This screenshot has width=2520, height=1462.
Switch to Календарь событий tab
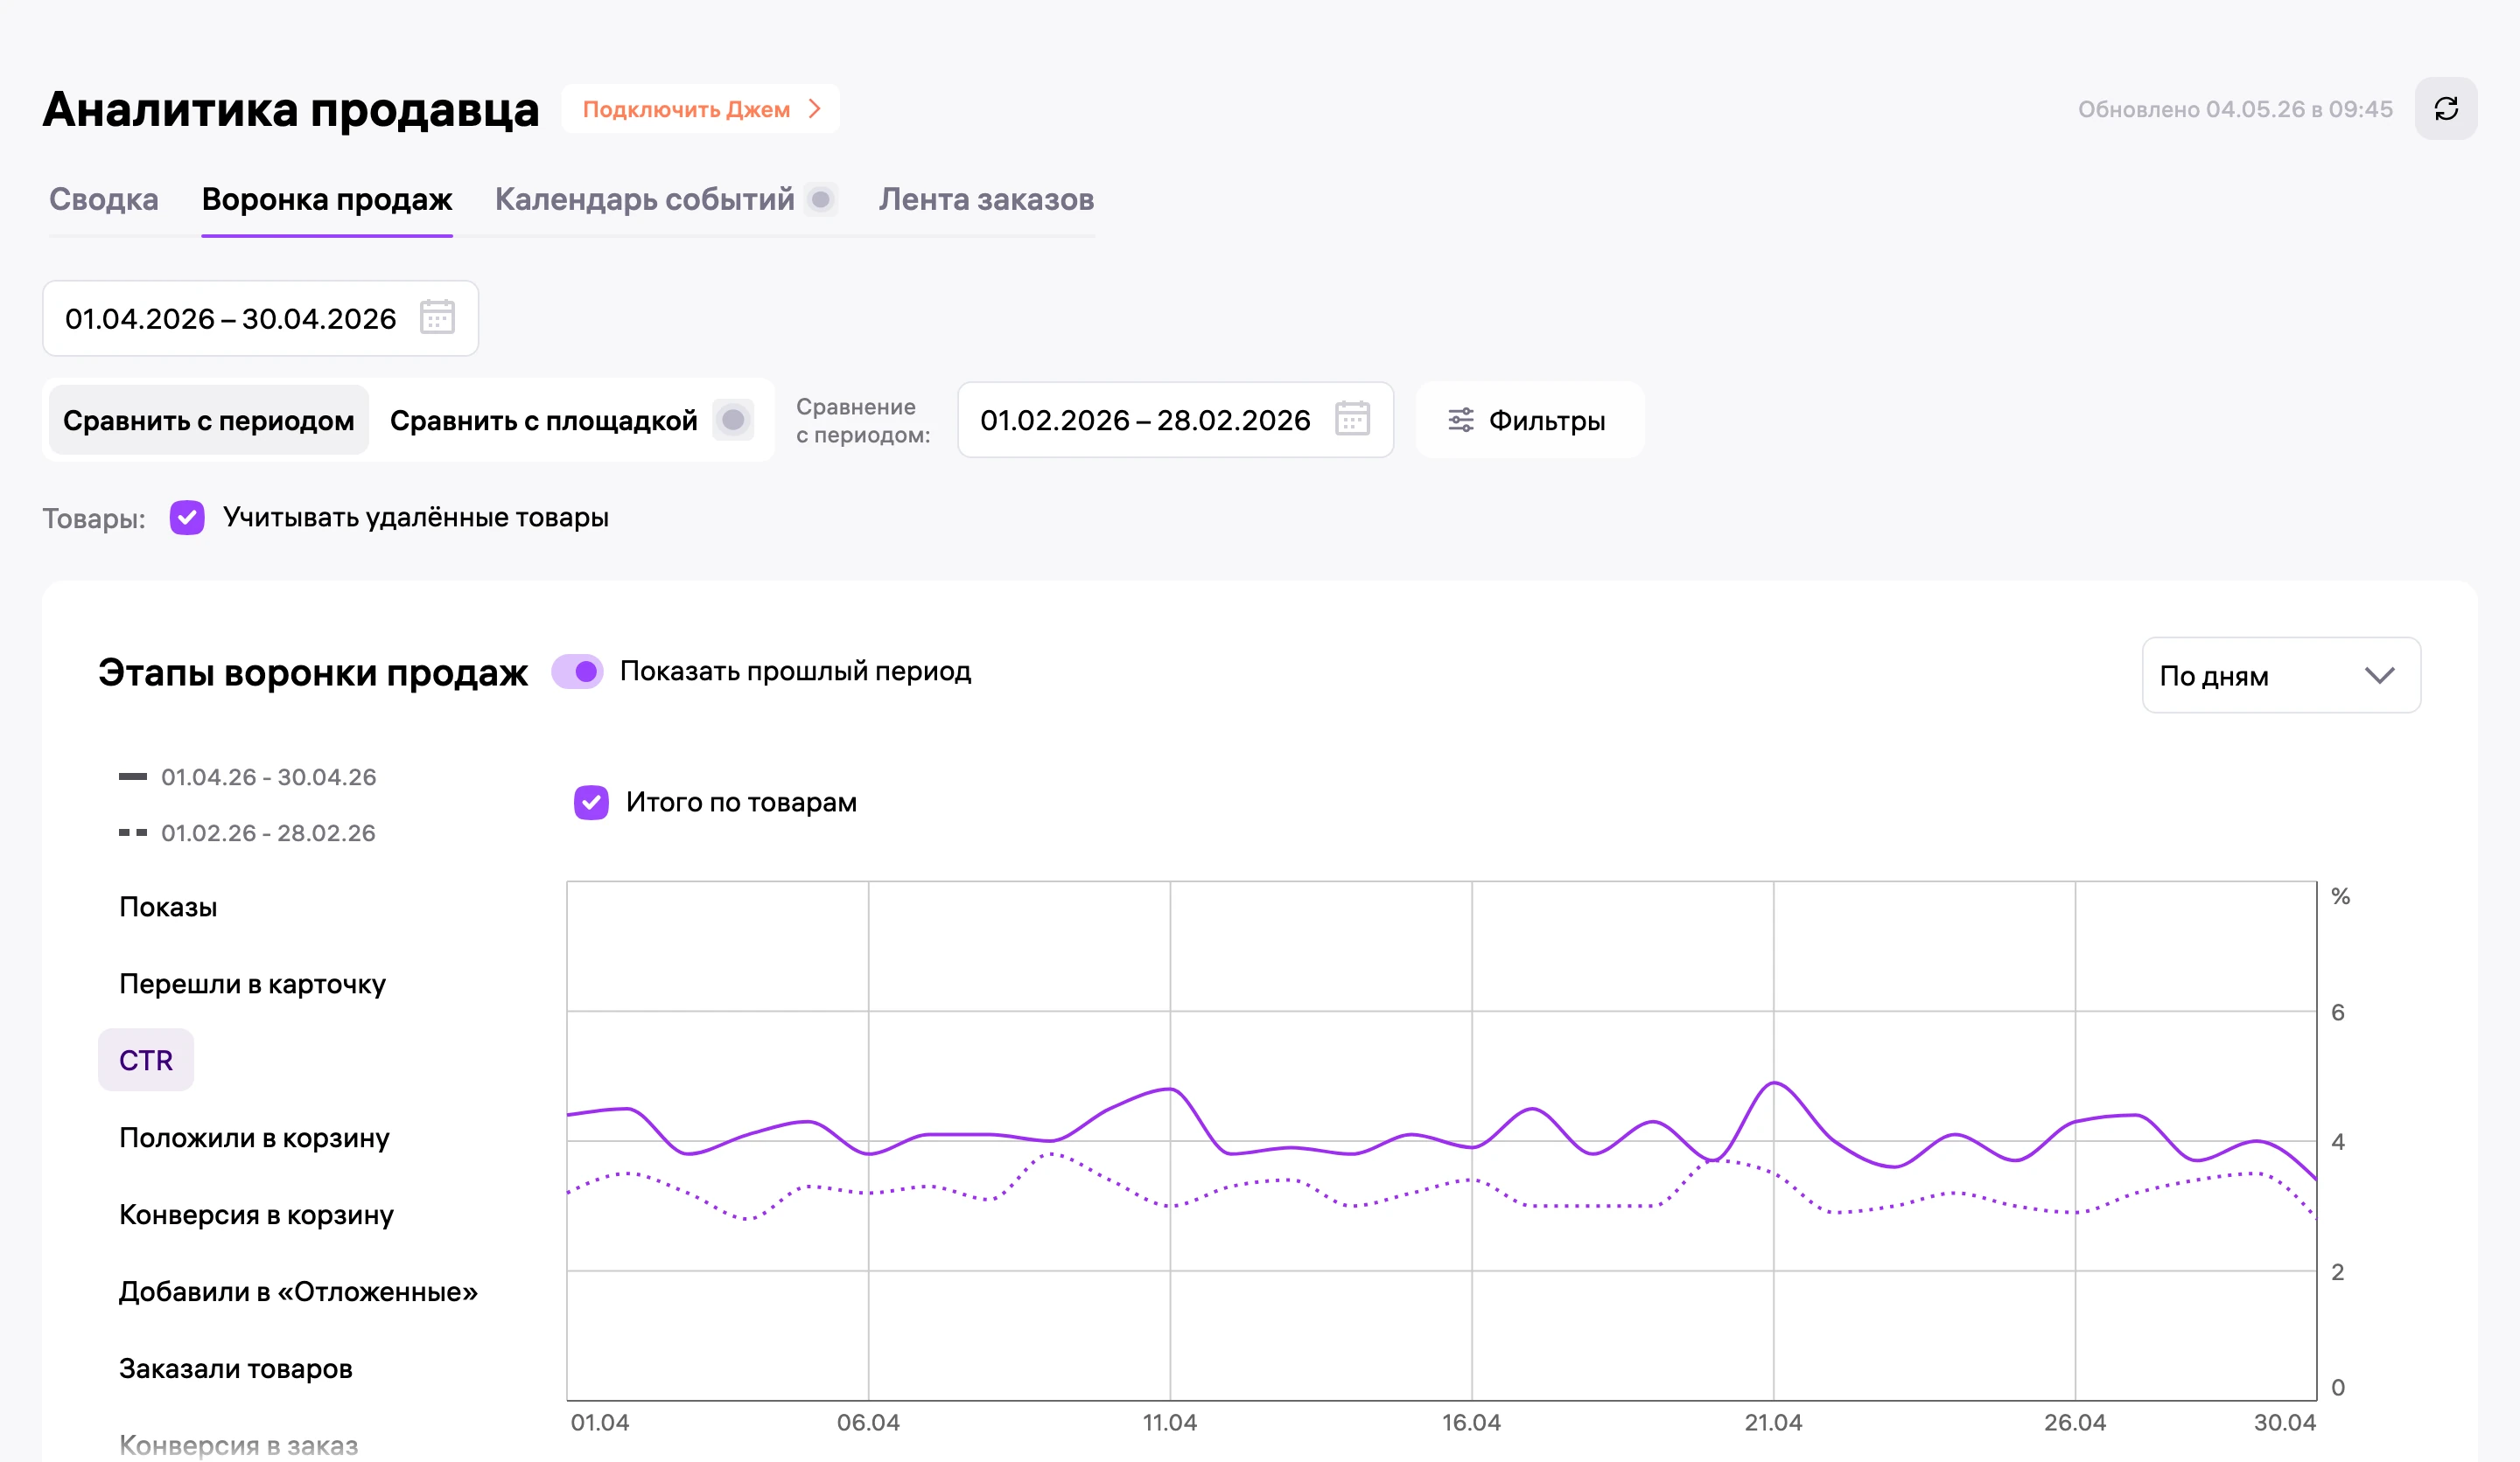coord(645,200)
